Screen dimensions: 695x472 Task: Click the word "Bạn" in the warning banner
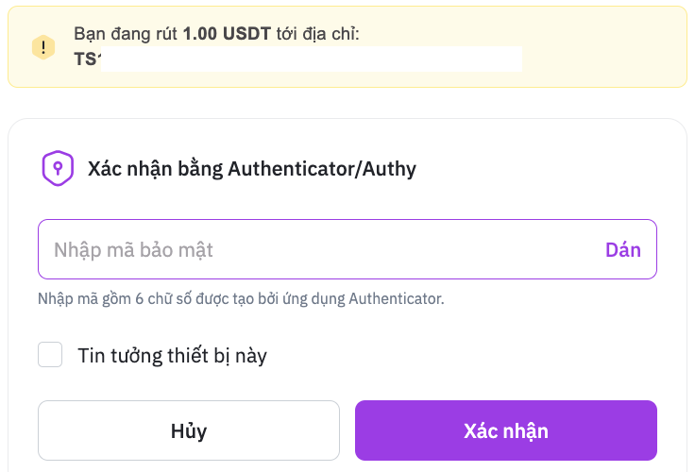(x=90, y=34)
